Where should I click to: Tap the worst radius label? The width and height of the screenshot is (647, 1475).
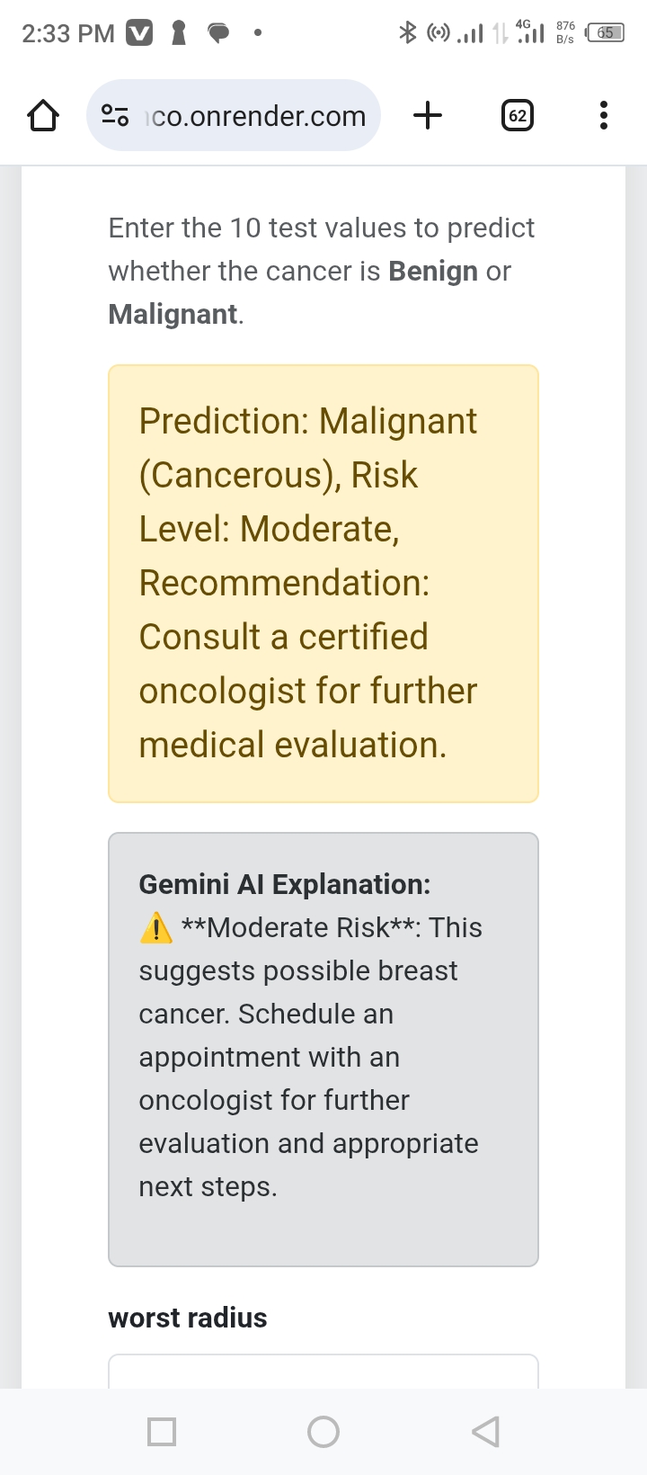[188, 1318]
